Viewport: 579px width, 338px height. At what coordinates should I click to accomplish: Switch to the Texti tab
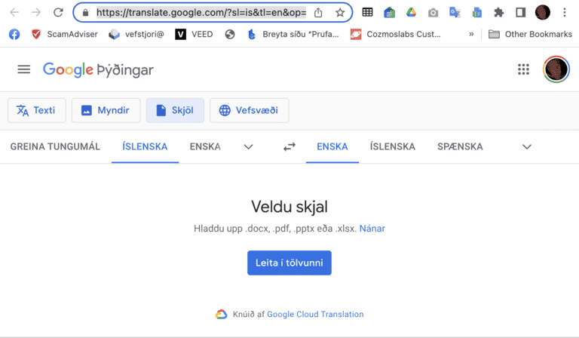pyautogui.click(x=36, y=110)
